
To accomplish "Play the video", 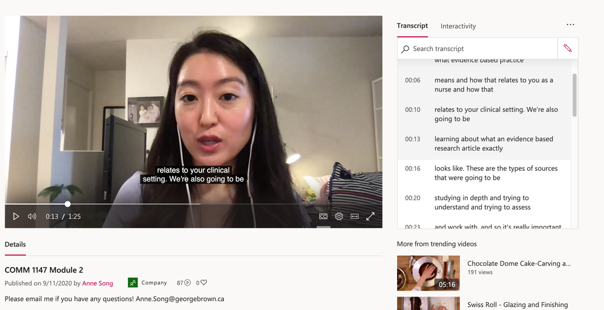I will pyautogui.click(x=16, y=216).
